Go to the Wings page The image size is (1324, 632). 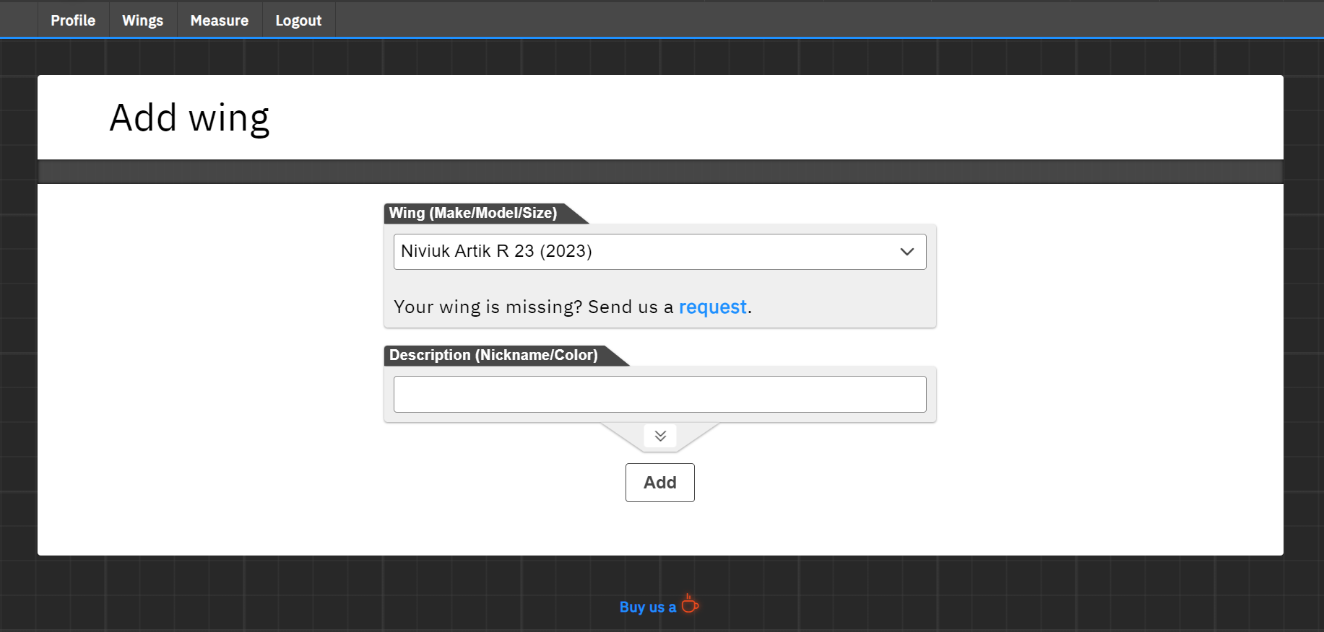pyautogui.click(x=142, y=20)
